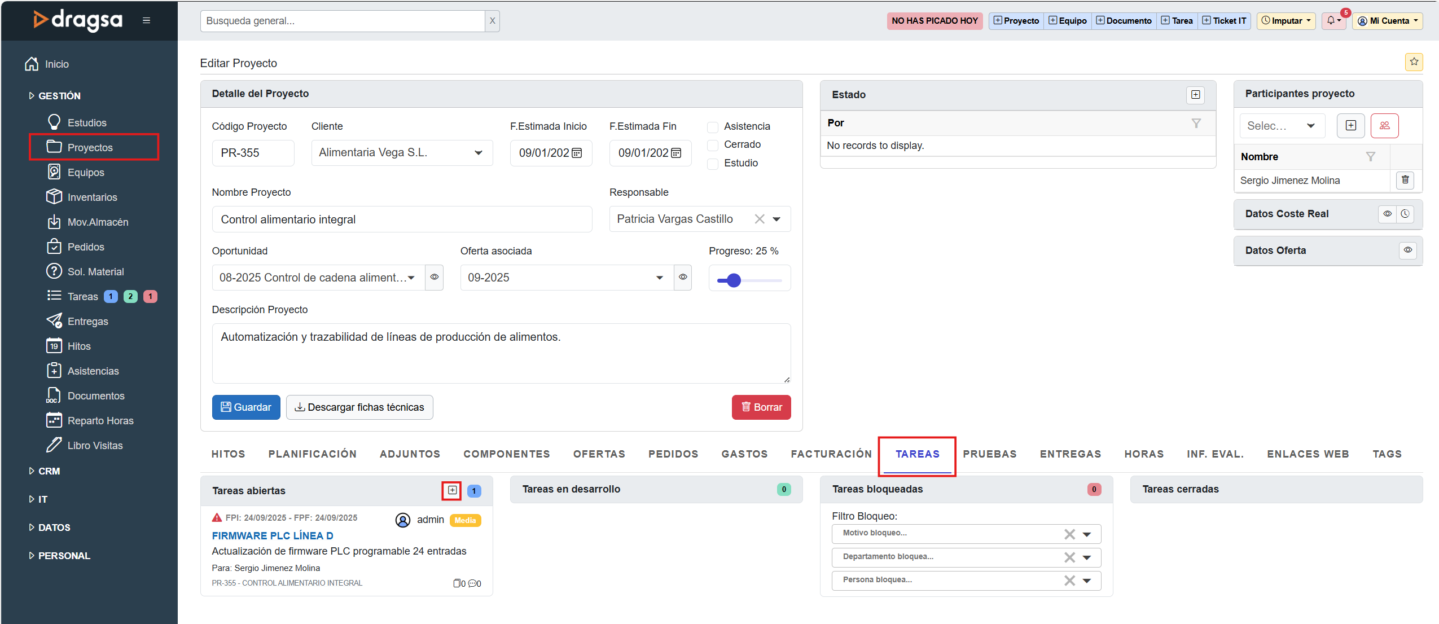The width and height of the screenshot is (1439, 624).
Task: Open calendar for F.Estimada Inicio
Action: (x=577, y=153)
